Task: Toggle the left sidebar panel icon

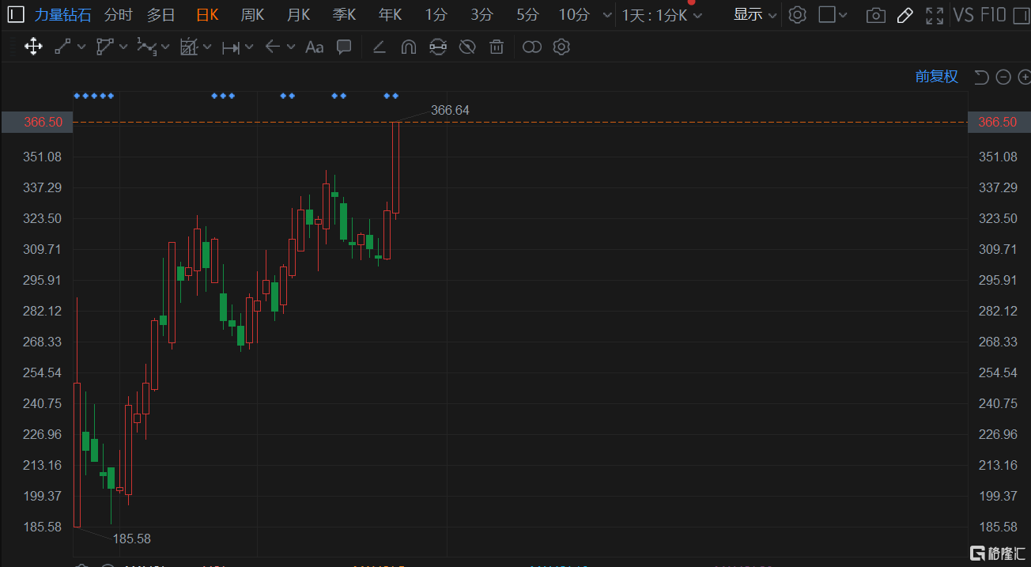Action: (x=16, y=15)
